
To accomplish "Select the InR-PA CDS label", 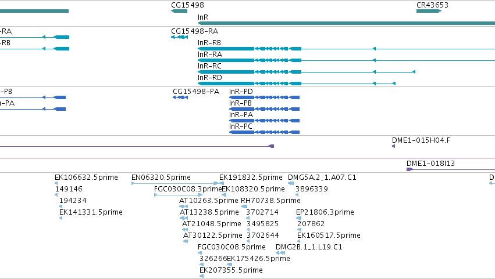I will [241, 115].
